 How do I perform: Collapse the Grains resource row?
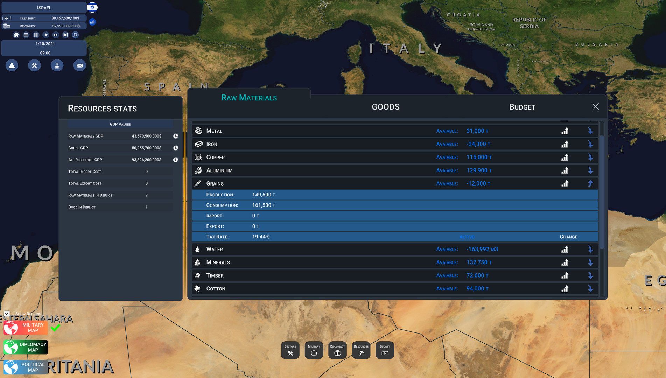(x=590, y=183)
